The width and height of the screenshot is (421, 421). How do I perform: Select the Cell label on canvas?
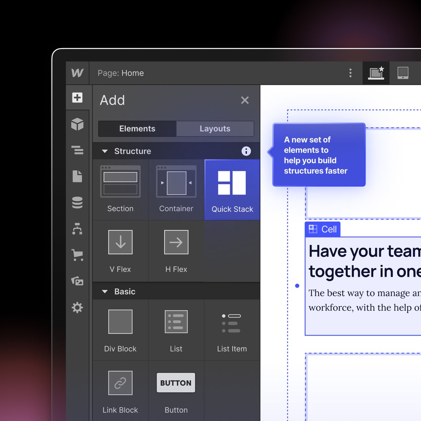[x=323, y=229]
